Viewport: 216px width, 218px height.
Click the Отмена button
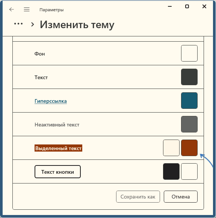(x=181, y=197)
